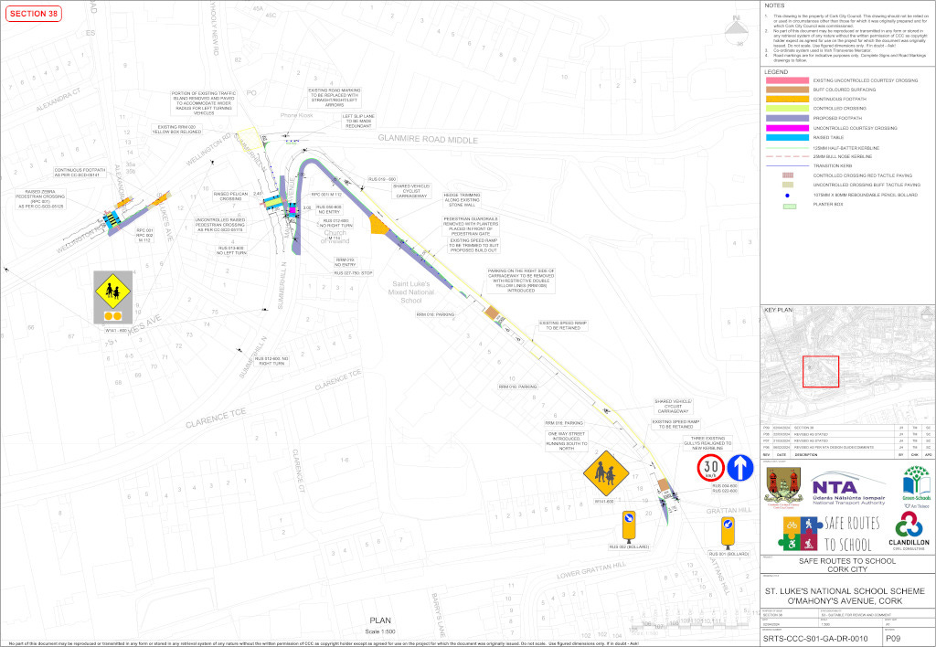
Task: Click the Saint Luke's Mixed National School label
Action: pos(410,292)
